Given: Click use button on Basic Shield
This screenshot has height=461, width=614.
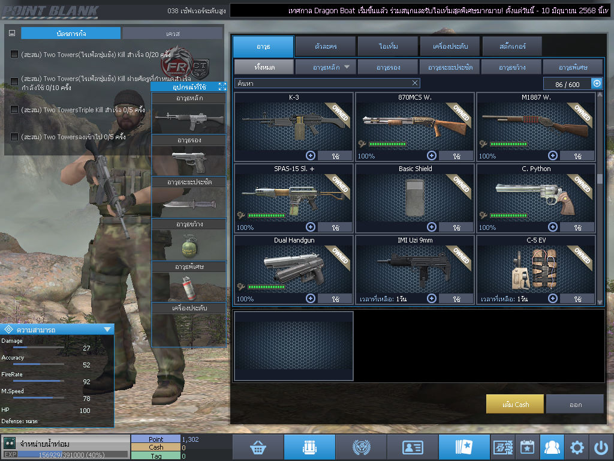Looking at the screenshot, I should [456, 227].
